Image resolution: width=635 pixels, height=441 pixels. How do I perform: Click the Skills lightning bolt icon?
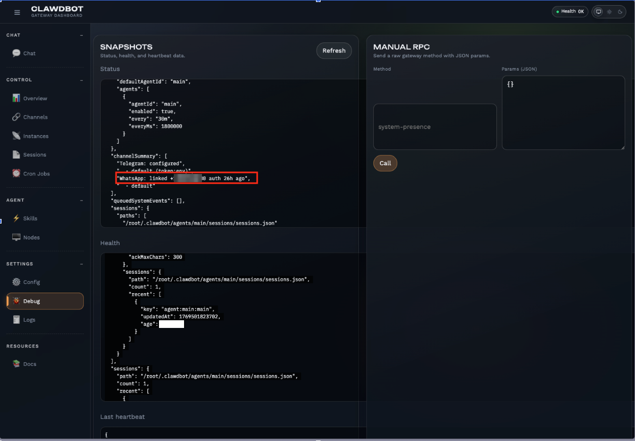tap(16, 218)
